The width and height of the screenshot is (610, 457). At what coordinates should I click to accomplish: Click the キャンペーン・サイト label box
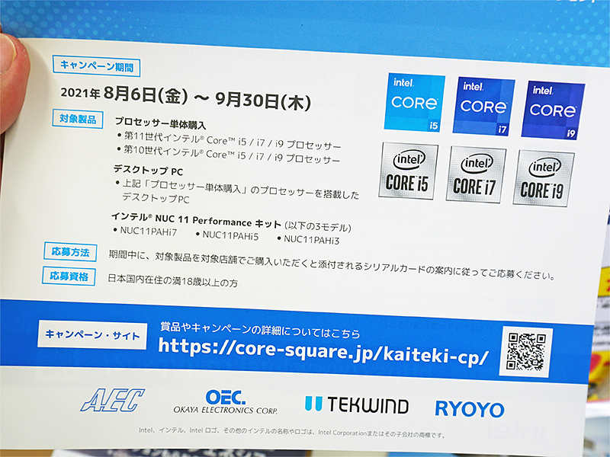coord(92,336)
